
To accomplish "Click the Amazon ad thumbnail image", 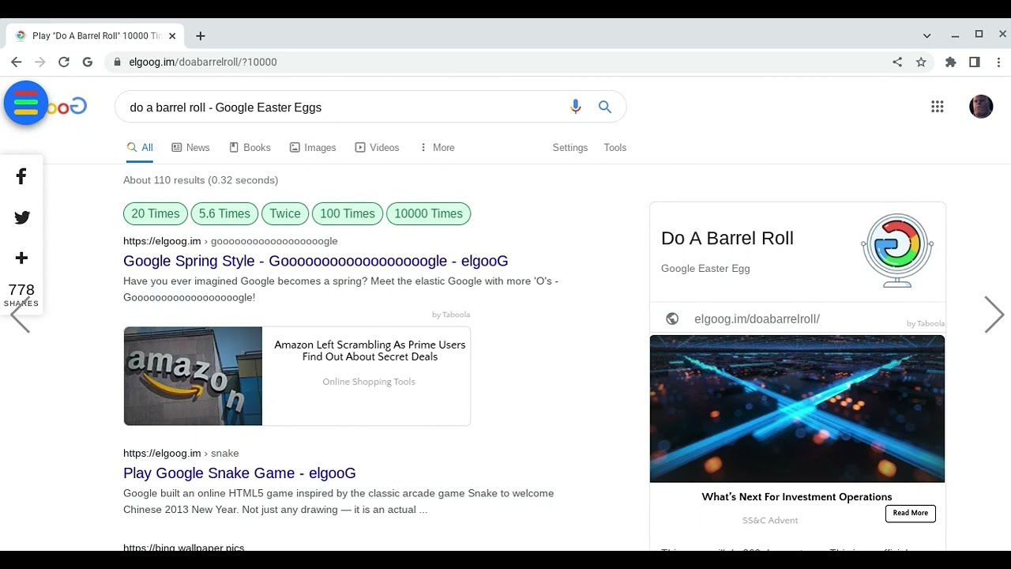I will (193, 376).
